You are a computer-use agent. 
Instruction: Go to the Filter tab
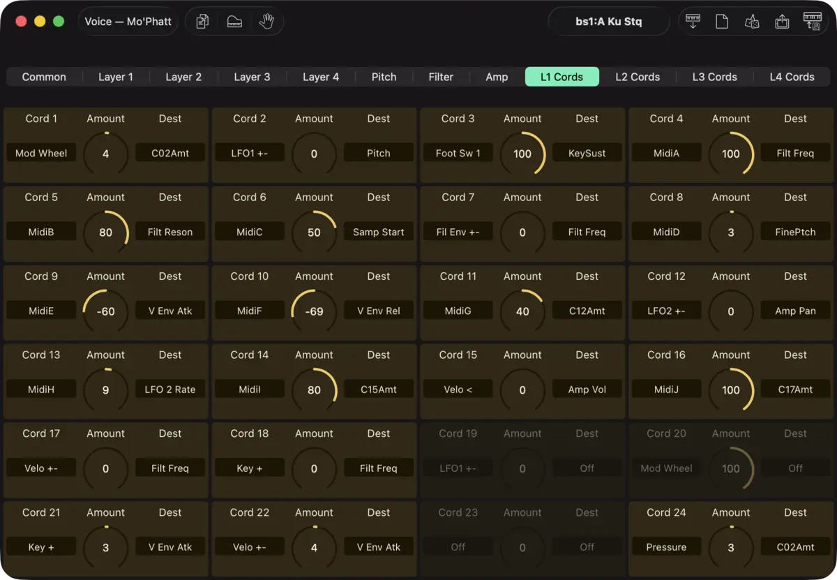click(441, 77)
